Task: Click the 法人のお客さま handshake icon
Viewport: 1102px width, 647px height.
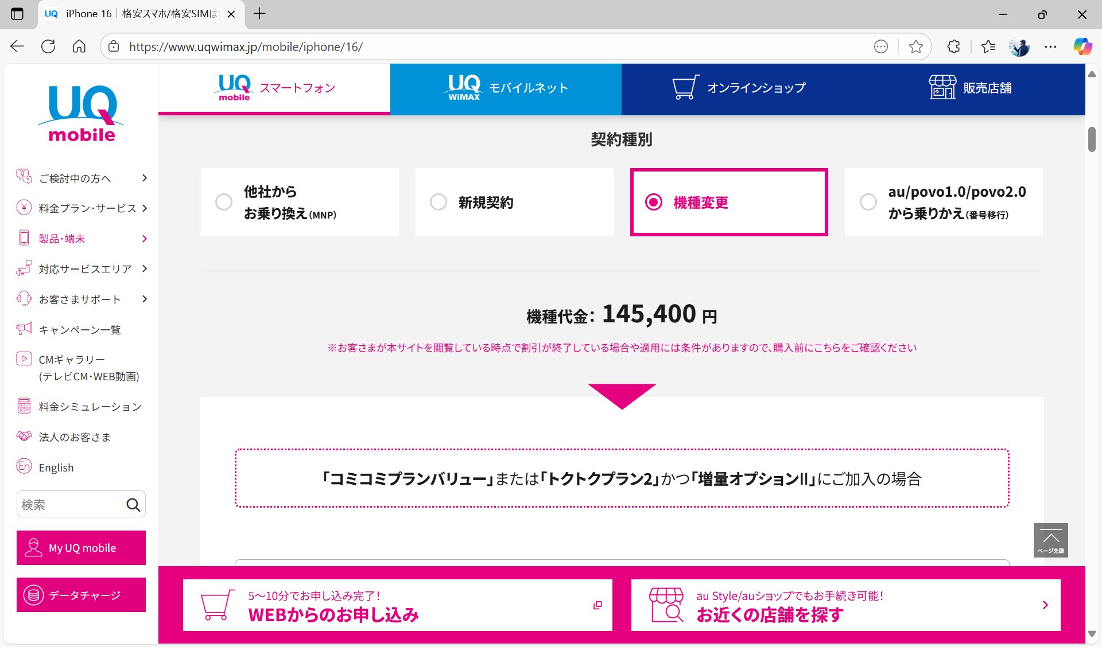Action: click(24, 436)
